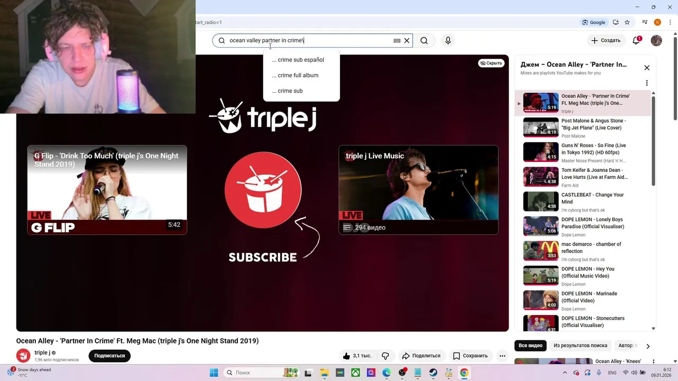Open options for Ocean Alley 'Knees' video
This screenshot has width=678, height=381.
pyautogui.click(x=654, y=361)
